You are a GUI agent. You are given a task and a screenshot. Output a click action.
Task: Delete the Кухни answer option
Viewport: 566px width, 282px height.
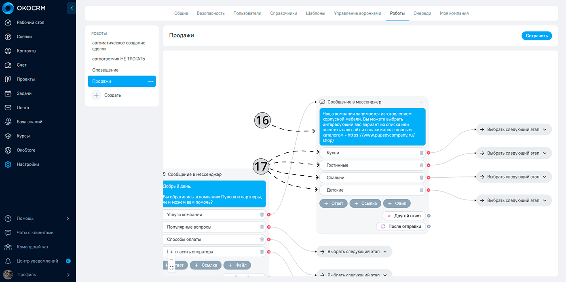422,153
